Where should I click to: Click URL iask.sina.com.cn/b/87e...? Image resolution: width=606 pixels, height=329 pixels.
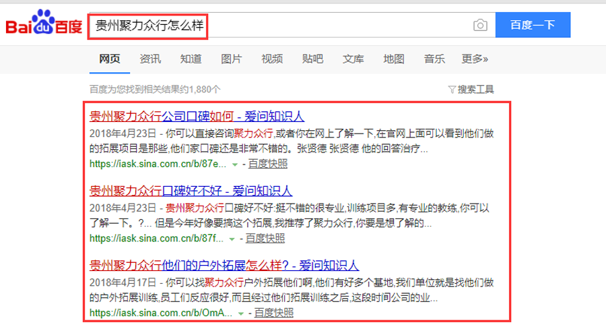(x=158, y=164)
